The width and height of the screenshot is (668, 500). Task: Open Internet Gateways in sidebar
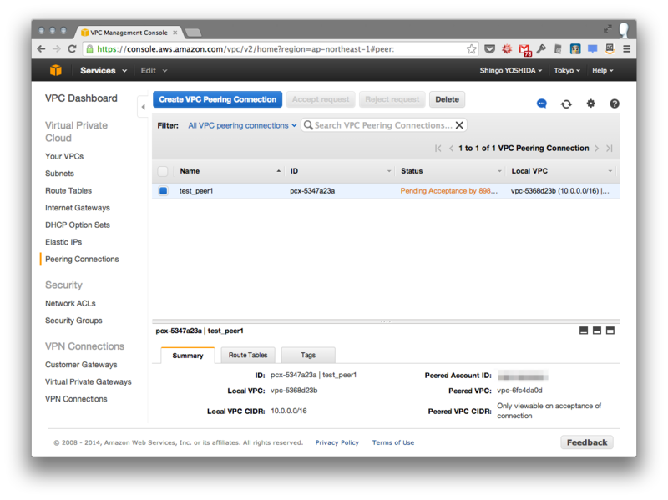[78, 207]
